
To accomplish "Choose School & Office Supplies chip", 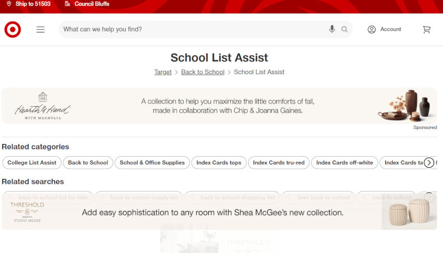I will [x=152, y=163].
